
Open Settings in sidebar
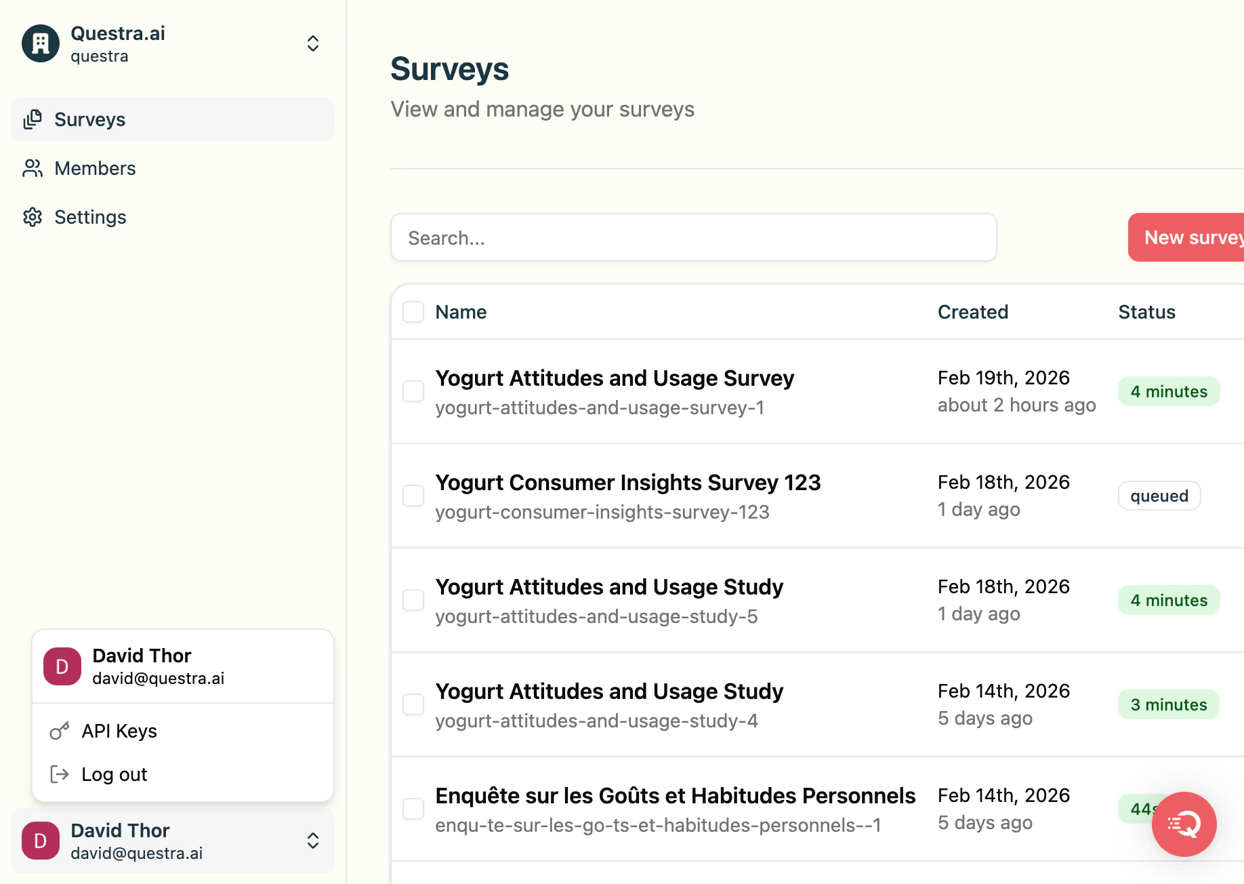click(x=173, y=217)
